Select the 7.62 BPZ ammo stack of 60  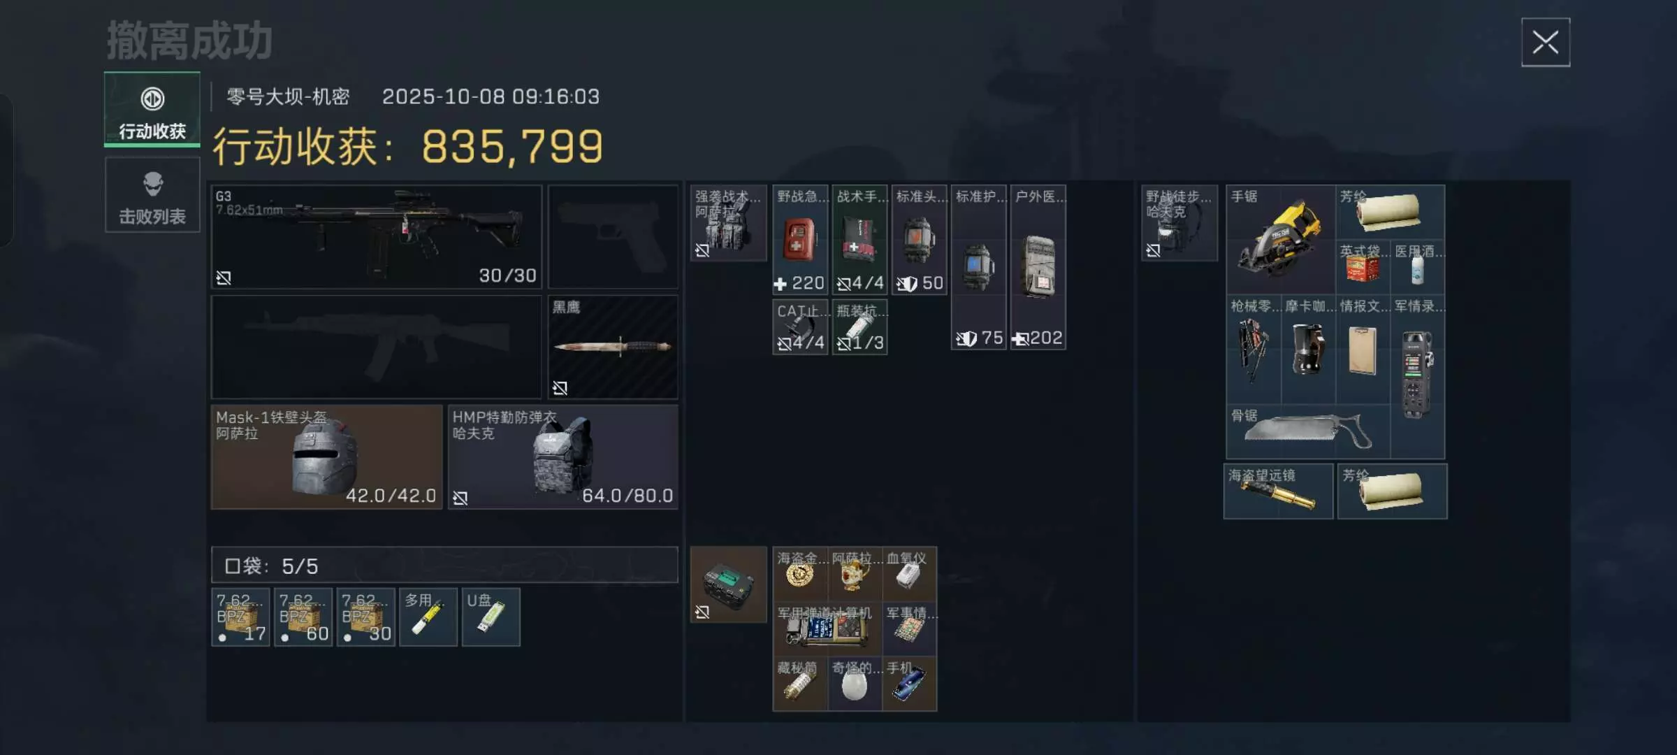point(303,617)
